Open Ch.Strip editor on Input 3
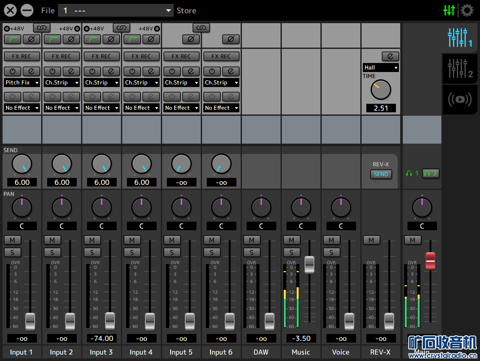480x361 pixels. pyautogui.click(x=111, y=71)
